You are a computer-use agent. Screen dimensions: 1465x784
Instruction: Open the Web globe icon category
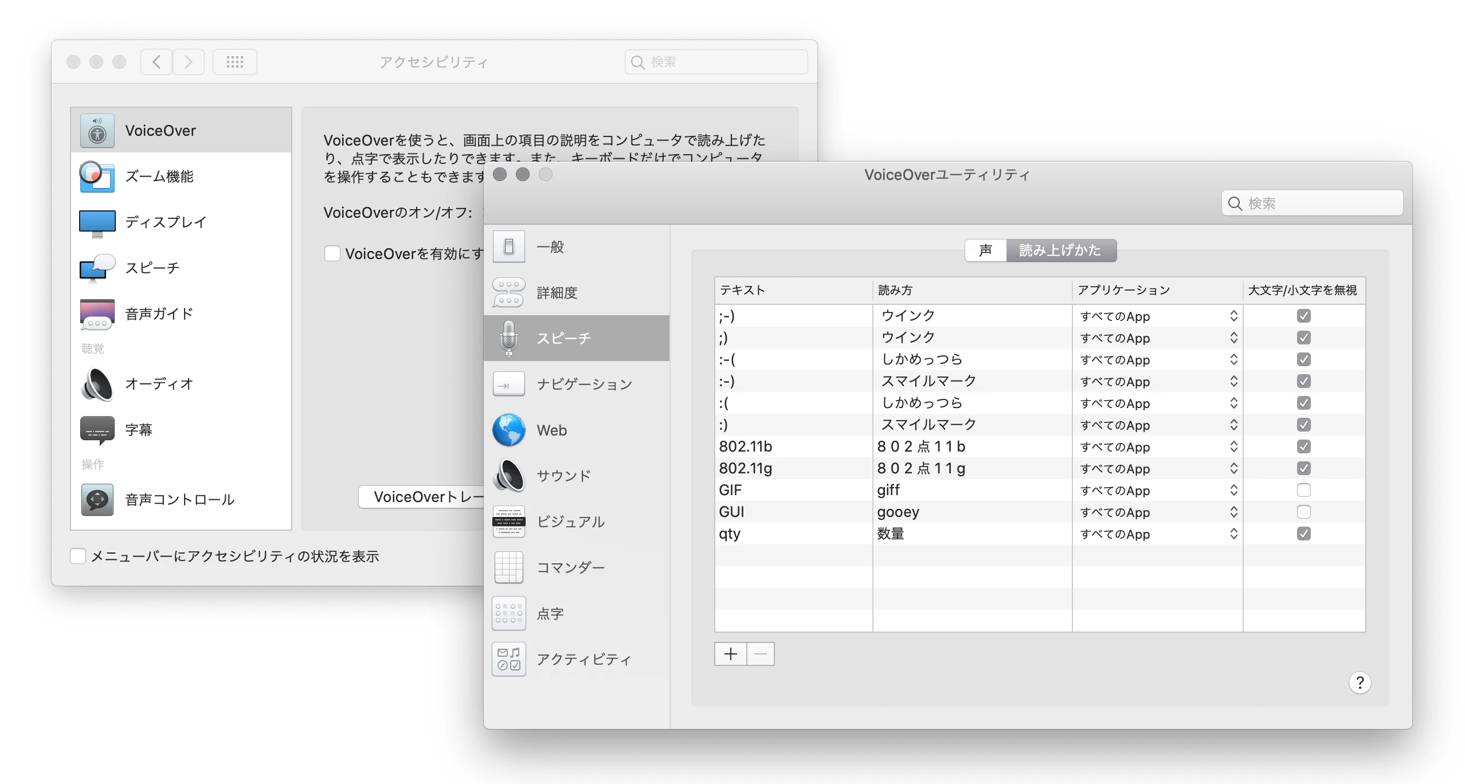tap(508, 430)
